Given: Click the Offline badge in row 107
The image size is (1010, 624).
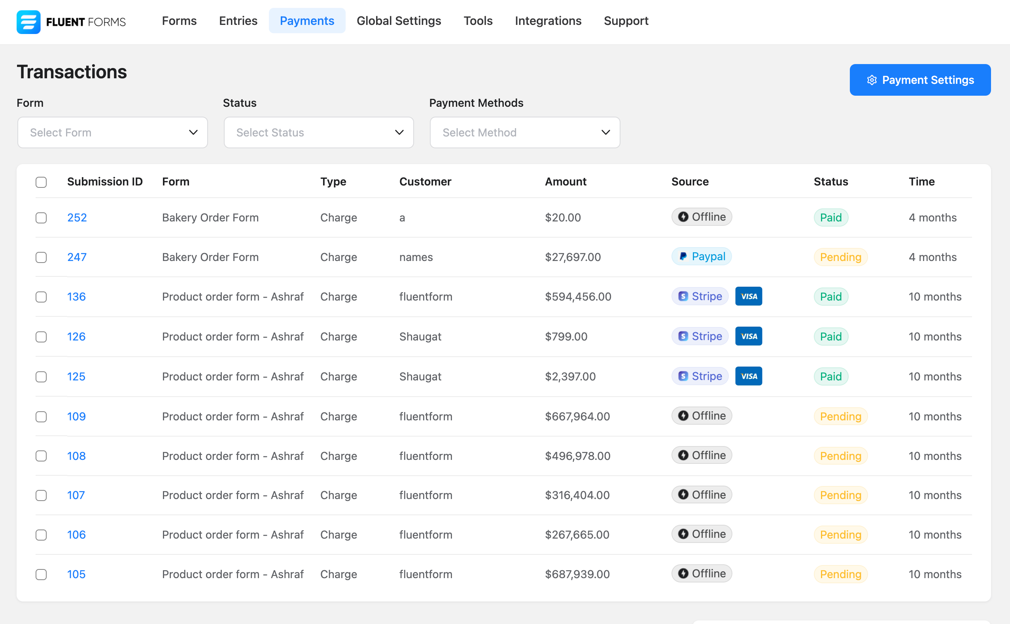Looking at the screenshot, I should (701, 495).
